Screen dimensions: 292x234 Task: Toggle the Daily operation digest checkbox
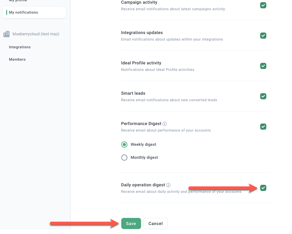pyautogui.click(x=263, y=188)
